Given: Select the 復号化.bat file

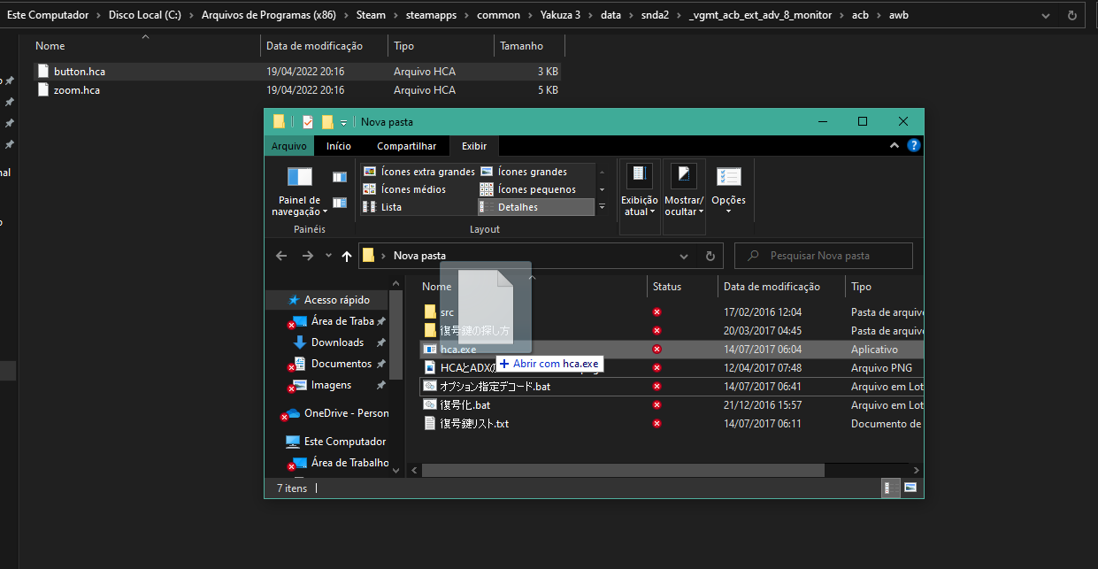Looking at the screenshot, I should click(465, 405).
